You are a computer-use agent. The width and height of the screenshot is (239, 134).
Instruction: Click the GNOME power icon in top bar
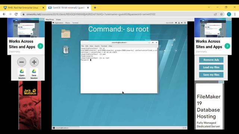[185, 23]
